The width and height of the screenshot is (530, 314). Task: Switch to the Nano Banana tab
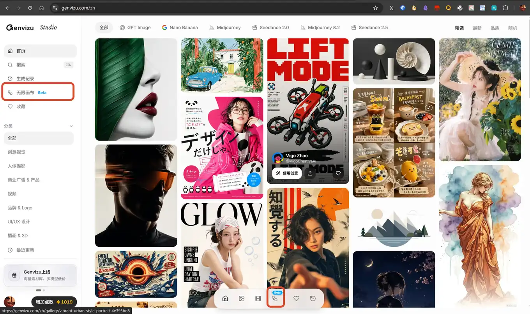pyautogui.click(x=180, y=28)
